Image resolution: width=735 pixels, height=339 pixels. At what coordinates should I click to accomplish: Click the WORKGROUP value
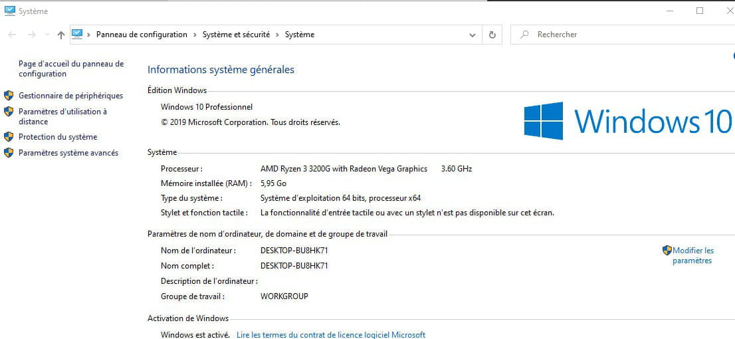[284, 296]
